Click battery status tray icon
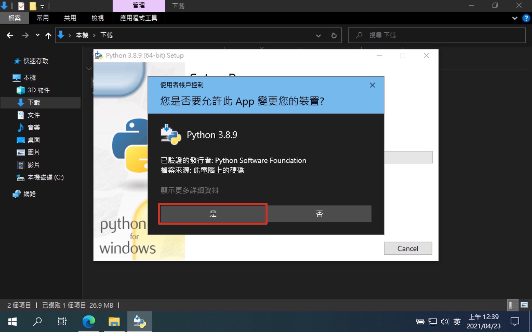This screenshot has height=332, width=532. pos(420,321)
